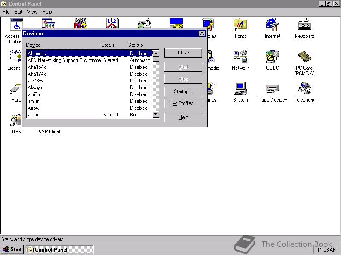Open the Devices CD drive icon
The height and width of the screenshot is (255, 341).
(x=144, y=23)
